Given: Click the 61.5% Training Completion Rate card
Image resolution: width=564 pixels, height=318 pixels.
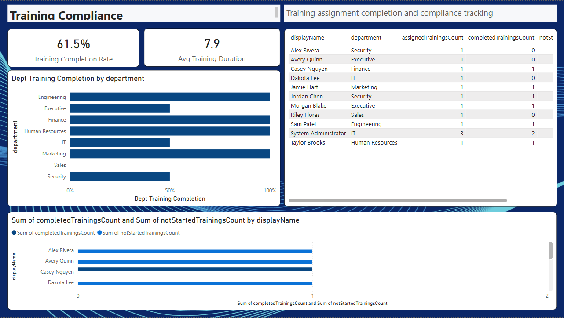Looking at the screenshot, I should pos(73,47).
